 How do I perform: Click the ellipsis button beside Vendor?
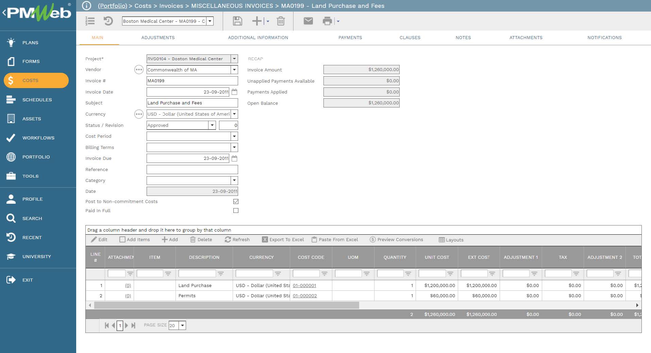pyautogui.click(x=139, y=70)
